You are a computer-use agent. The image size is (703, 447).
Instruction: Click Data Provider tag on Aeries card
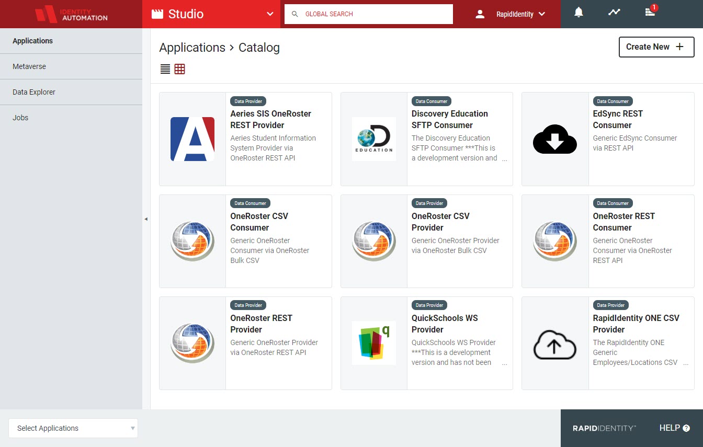(248, 101)
